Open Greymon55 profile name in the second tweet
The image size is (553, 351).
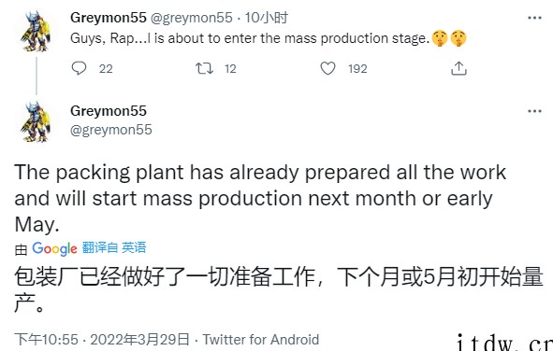[x=109, y=111]
